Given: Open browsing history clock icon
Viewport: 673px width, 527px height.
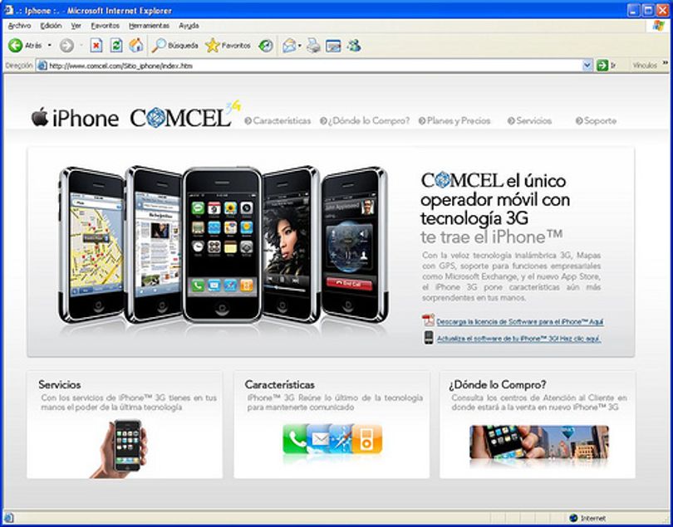Looking at the screenshot, I should [266, 46].
